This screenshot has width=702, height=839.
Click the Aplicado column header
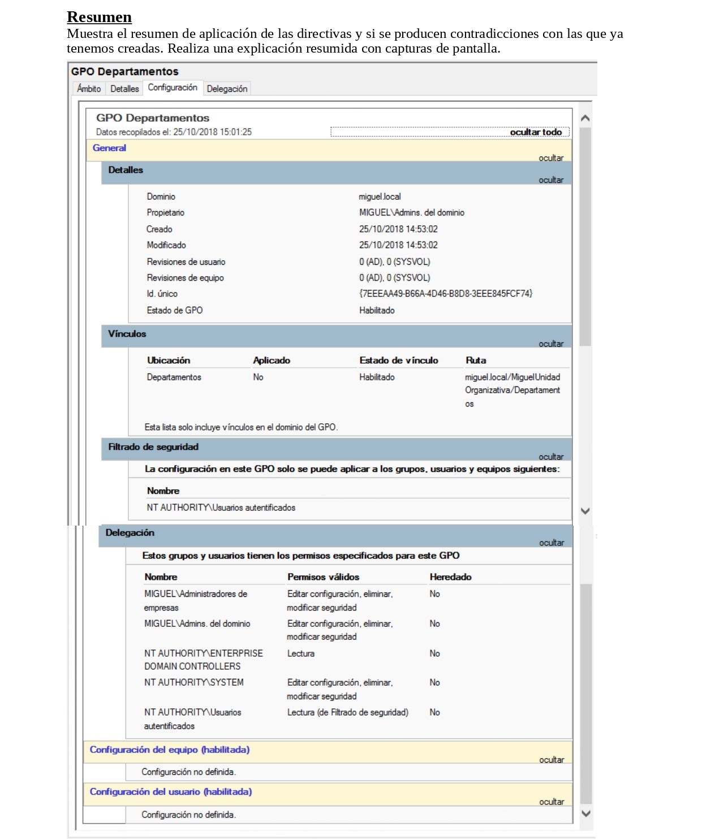pos(272,360)
